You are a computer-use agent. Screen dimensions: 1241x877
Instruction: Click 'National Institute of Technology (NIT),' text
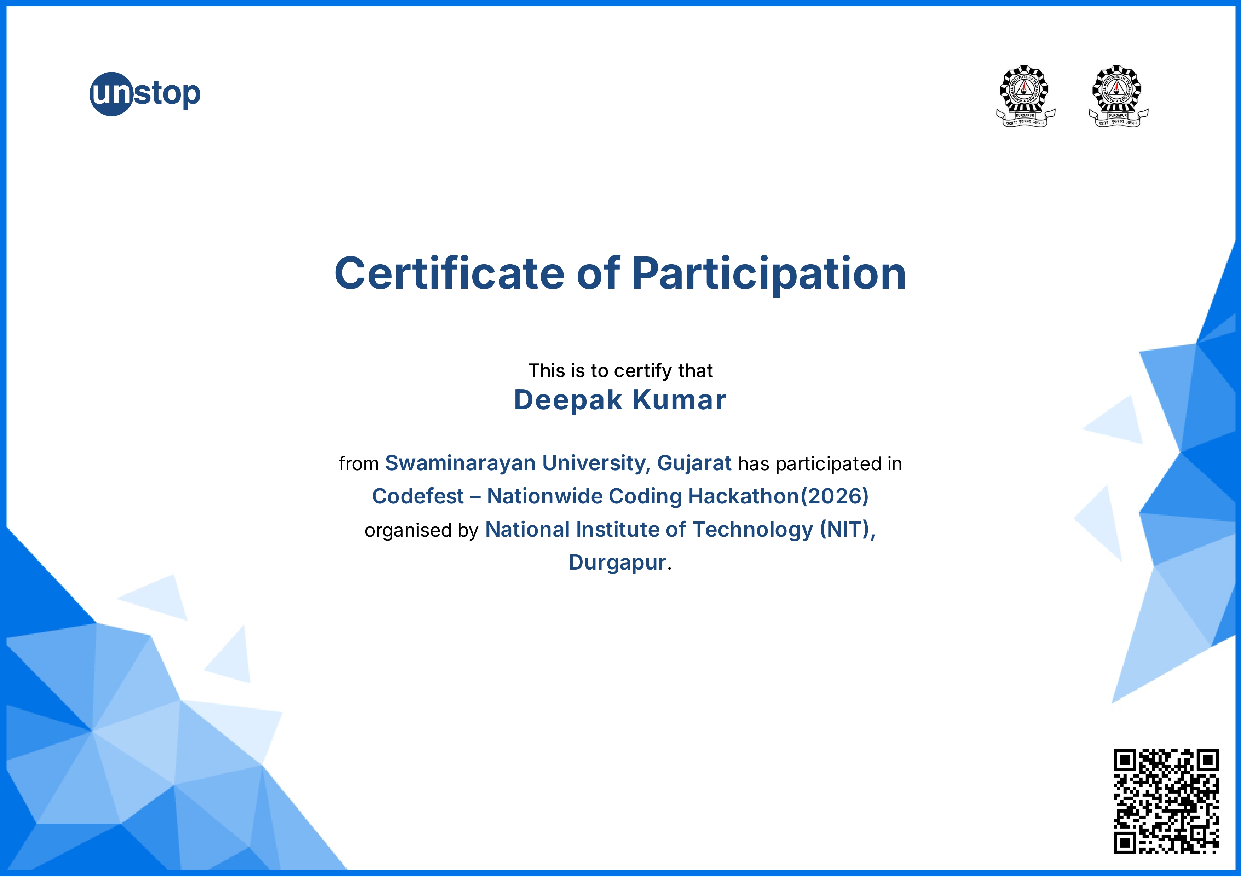pos(680,530)
